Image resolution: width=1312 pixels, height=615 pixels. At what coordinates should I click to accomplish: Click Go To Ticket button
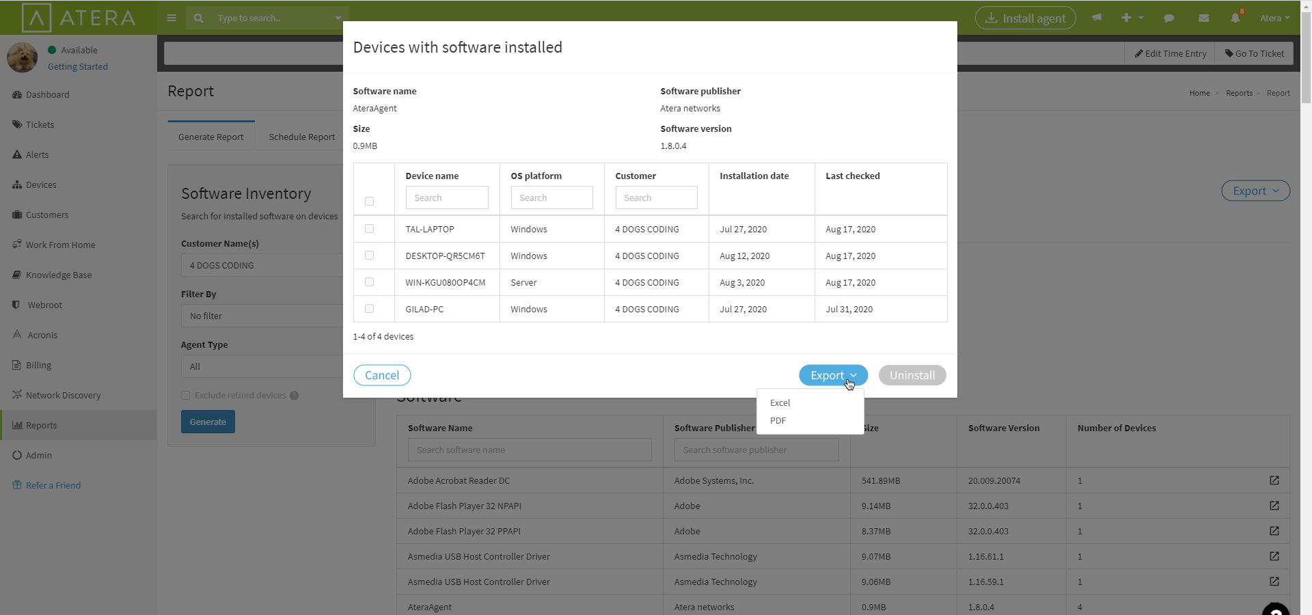1254,53
